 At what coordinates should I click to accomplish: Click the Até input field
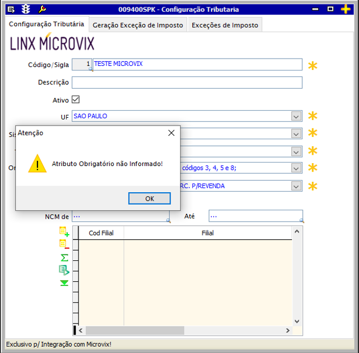click(x=256, y=216)
